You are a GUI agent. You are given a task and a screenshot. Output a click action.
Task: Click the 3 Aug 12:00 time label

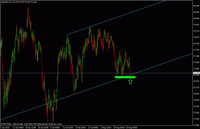coord(106,128)
